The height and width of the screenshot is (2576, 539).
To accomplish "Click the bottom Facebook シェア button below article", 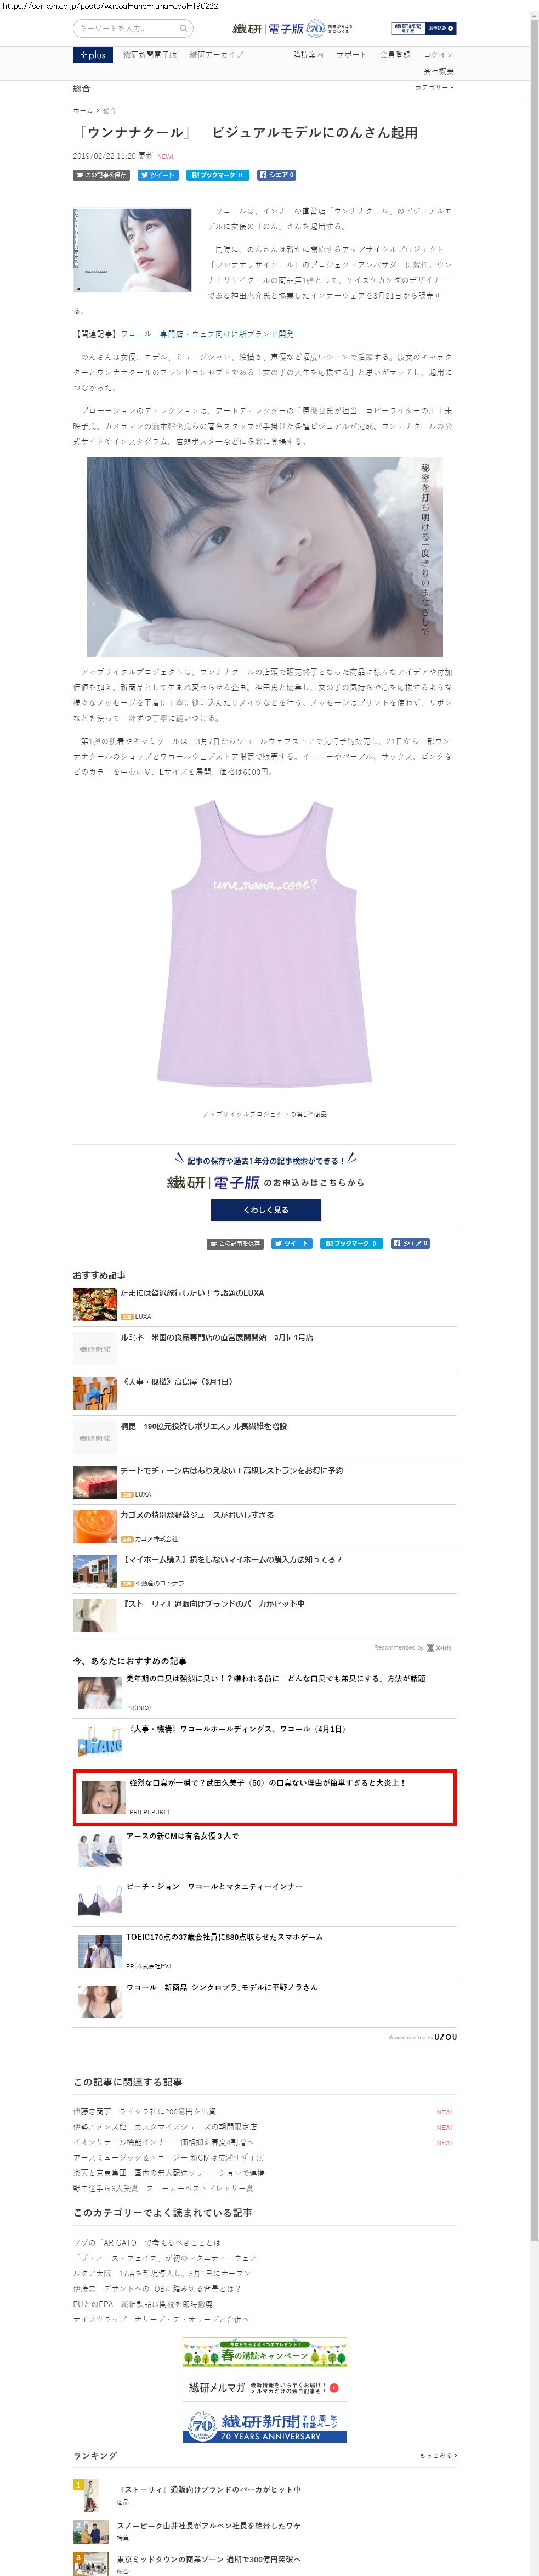I will 410,1243.
